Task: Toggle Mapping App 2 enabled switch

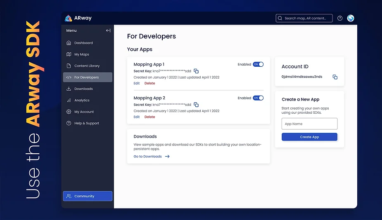Action: coord(258,98)
